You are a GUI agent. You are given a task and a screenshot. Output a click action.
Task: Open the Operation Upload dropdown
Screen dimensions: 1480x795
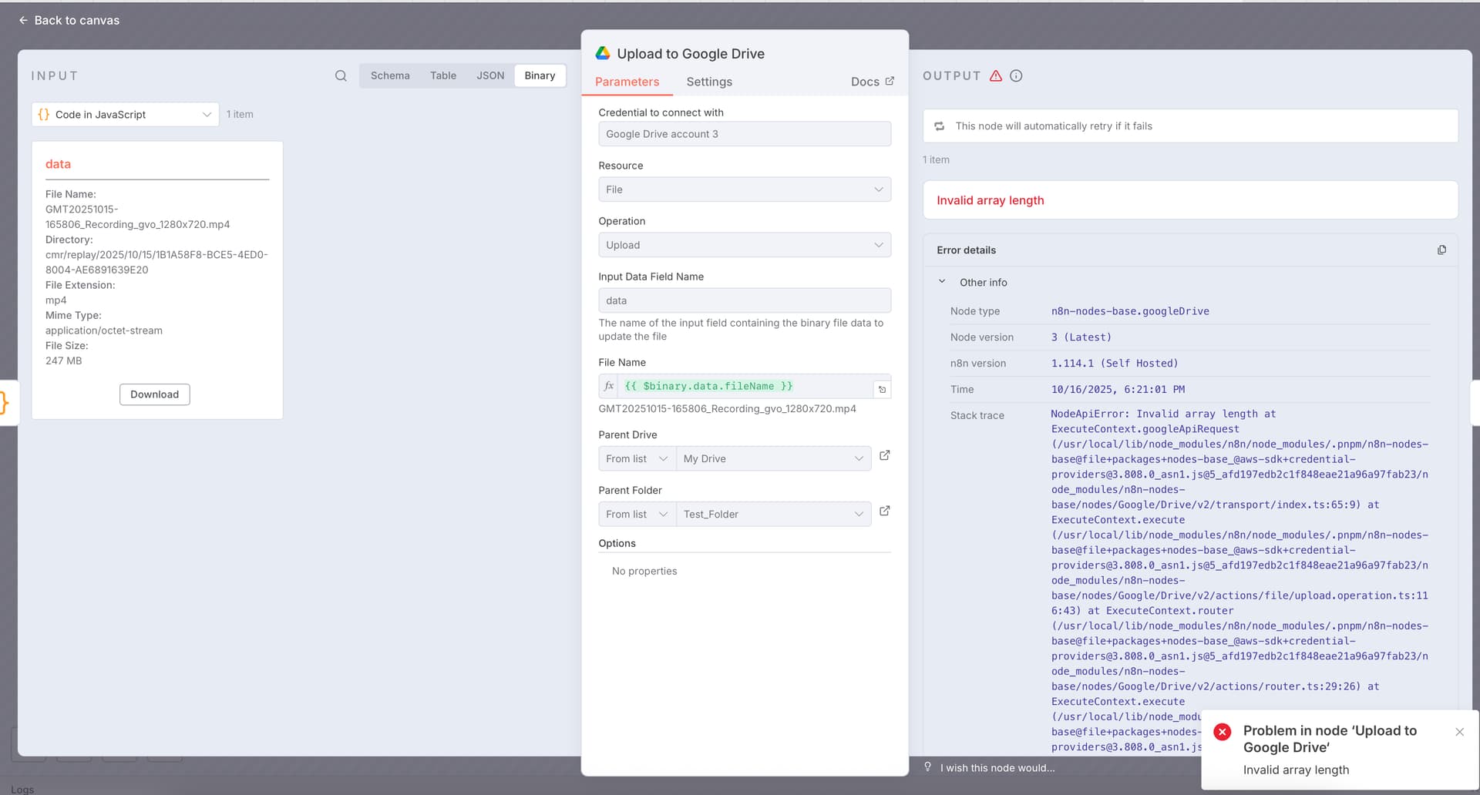(x=744, y=245)
